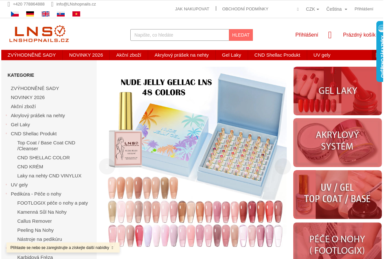
Task: Go to next carousel slide
Action: click(x=283, y=166)
